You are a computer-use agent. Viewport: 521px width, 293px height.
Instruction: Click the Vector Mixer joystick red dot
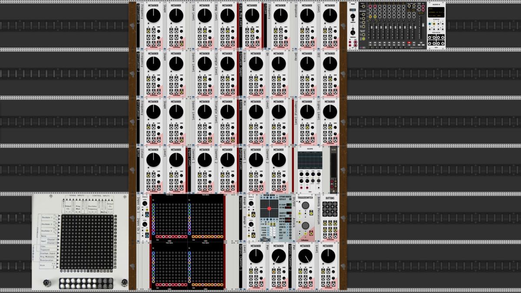pos(269,208)
